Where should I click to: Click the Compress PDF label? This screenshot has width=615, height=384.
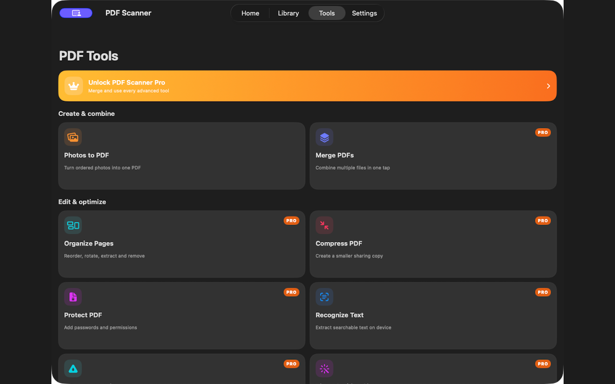point(339,243)
